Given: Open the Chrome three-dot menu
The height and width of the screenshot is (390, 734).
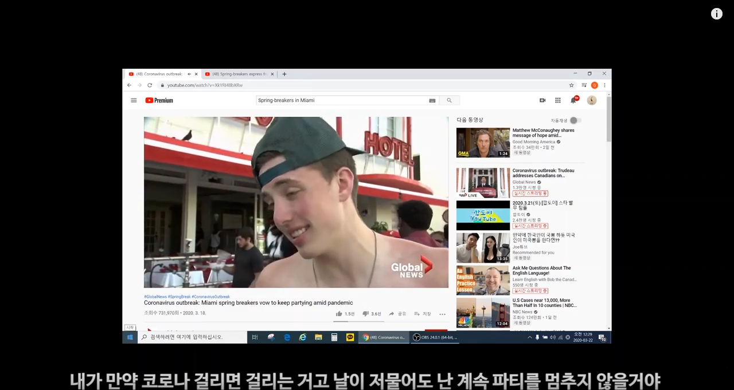Looking at the screenshot, I should point(604,85).
